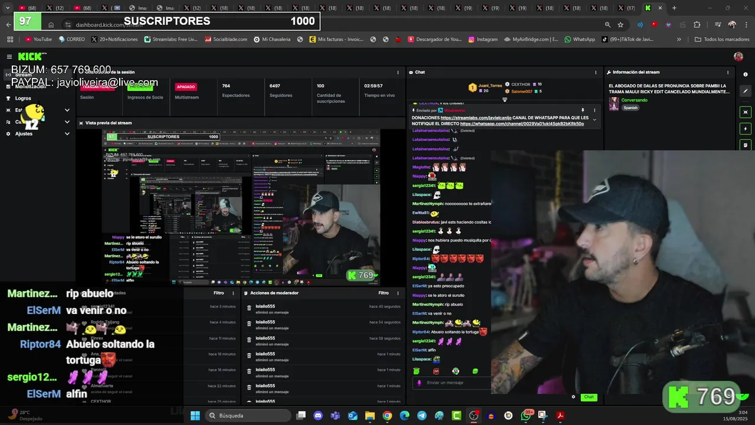This screenshot has height=425, width=755.
Task: Open Telegram from the taskbar
Action: click(422, 416)
